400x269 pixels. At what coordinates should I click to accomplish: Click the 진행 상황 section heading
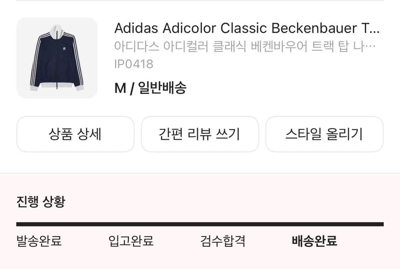[41, 202]
